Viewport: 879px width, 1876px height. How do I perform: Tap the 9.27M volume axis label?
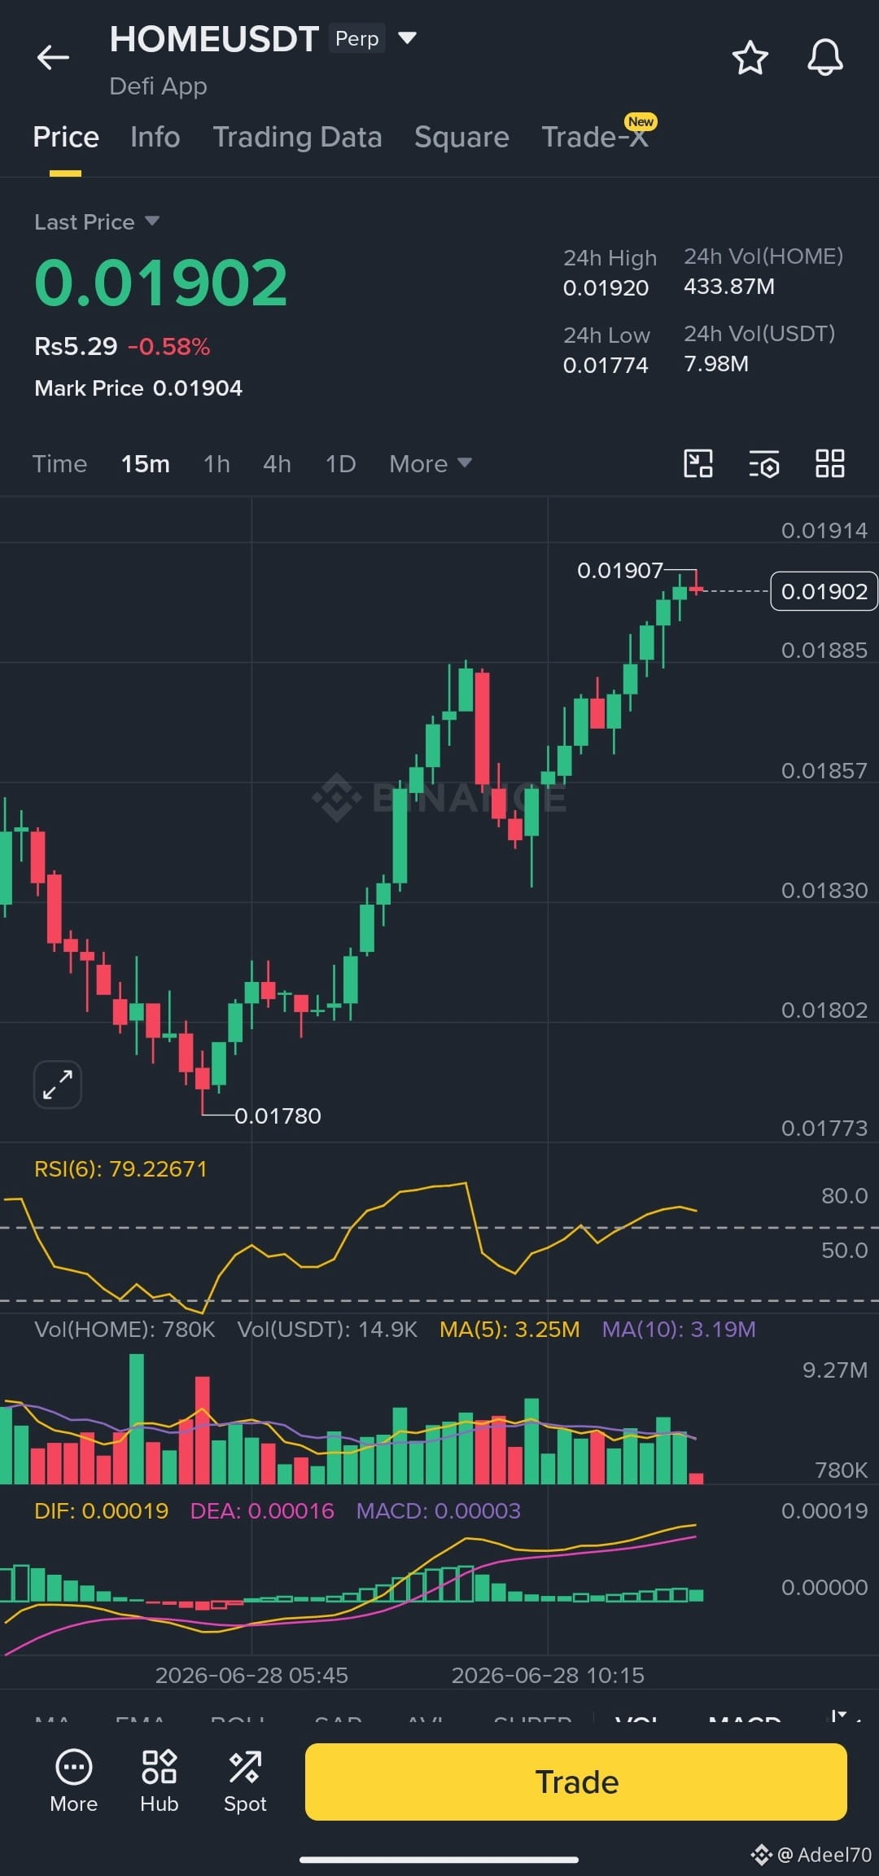pos(835,1370)
